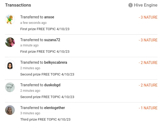Open duskobgd's sketch avatar
The image size is (162, 124).
pos(10,87)
